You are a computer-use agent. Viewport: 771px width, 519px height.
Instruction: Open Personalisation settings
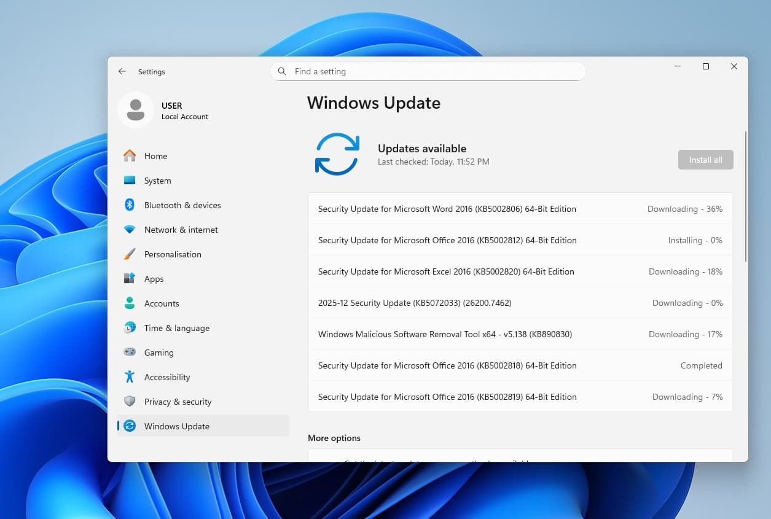pos(172,254)
